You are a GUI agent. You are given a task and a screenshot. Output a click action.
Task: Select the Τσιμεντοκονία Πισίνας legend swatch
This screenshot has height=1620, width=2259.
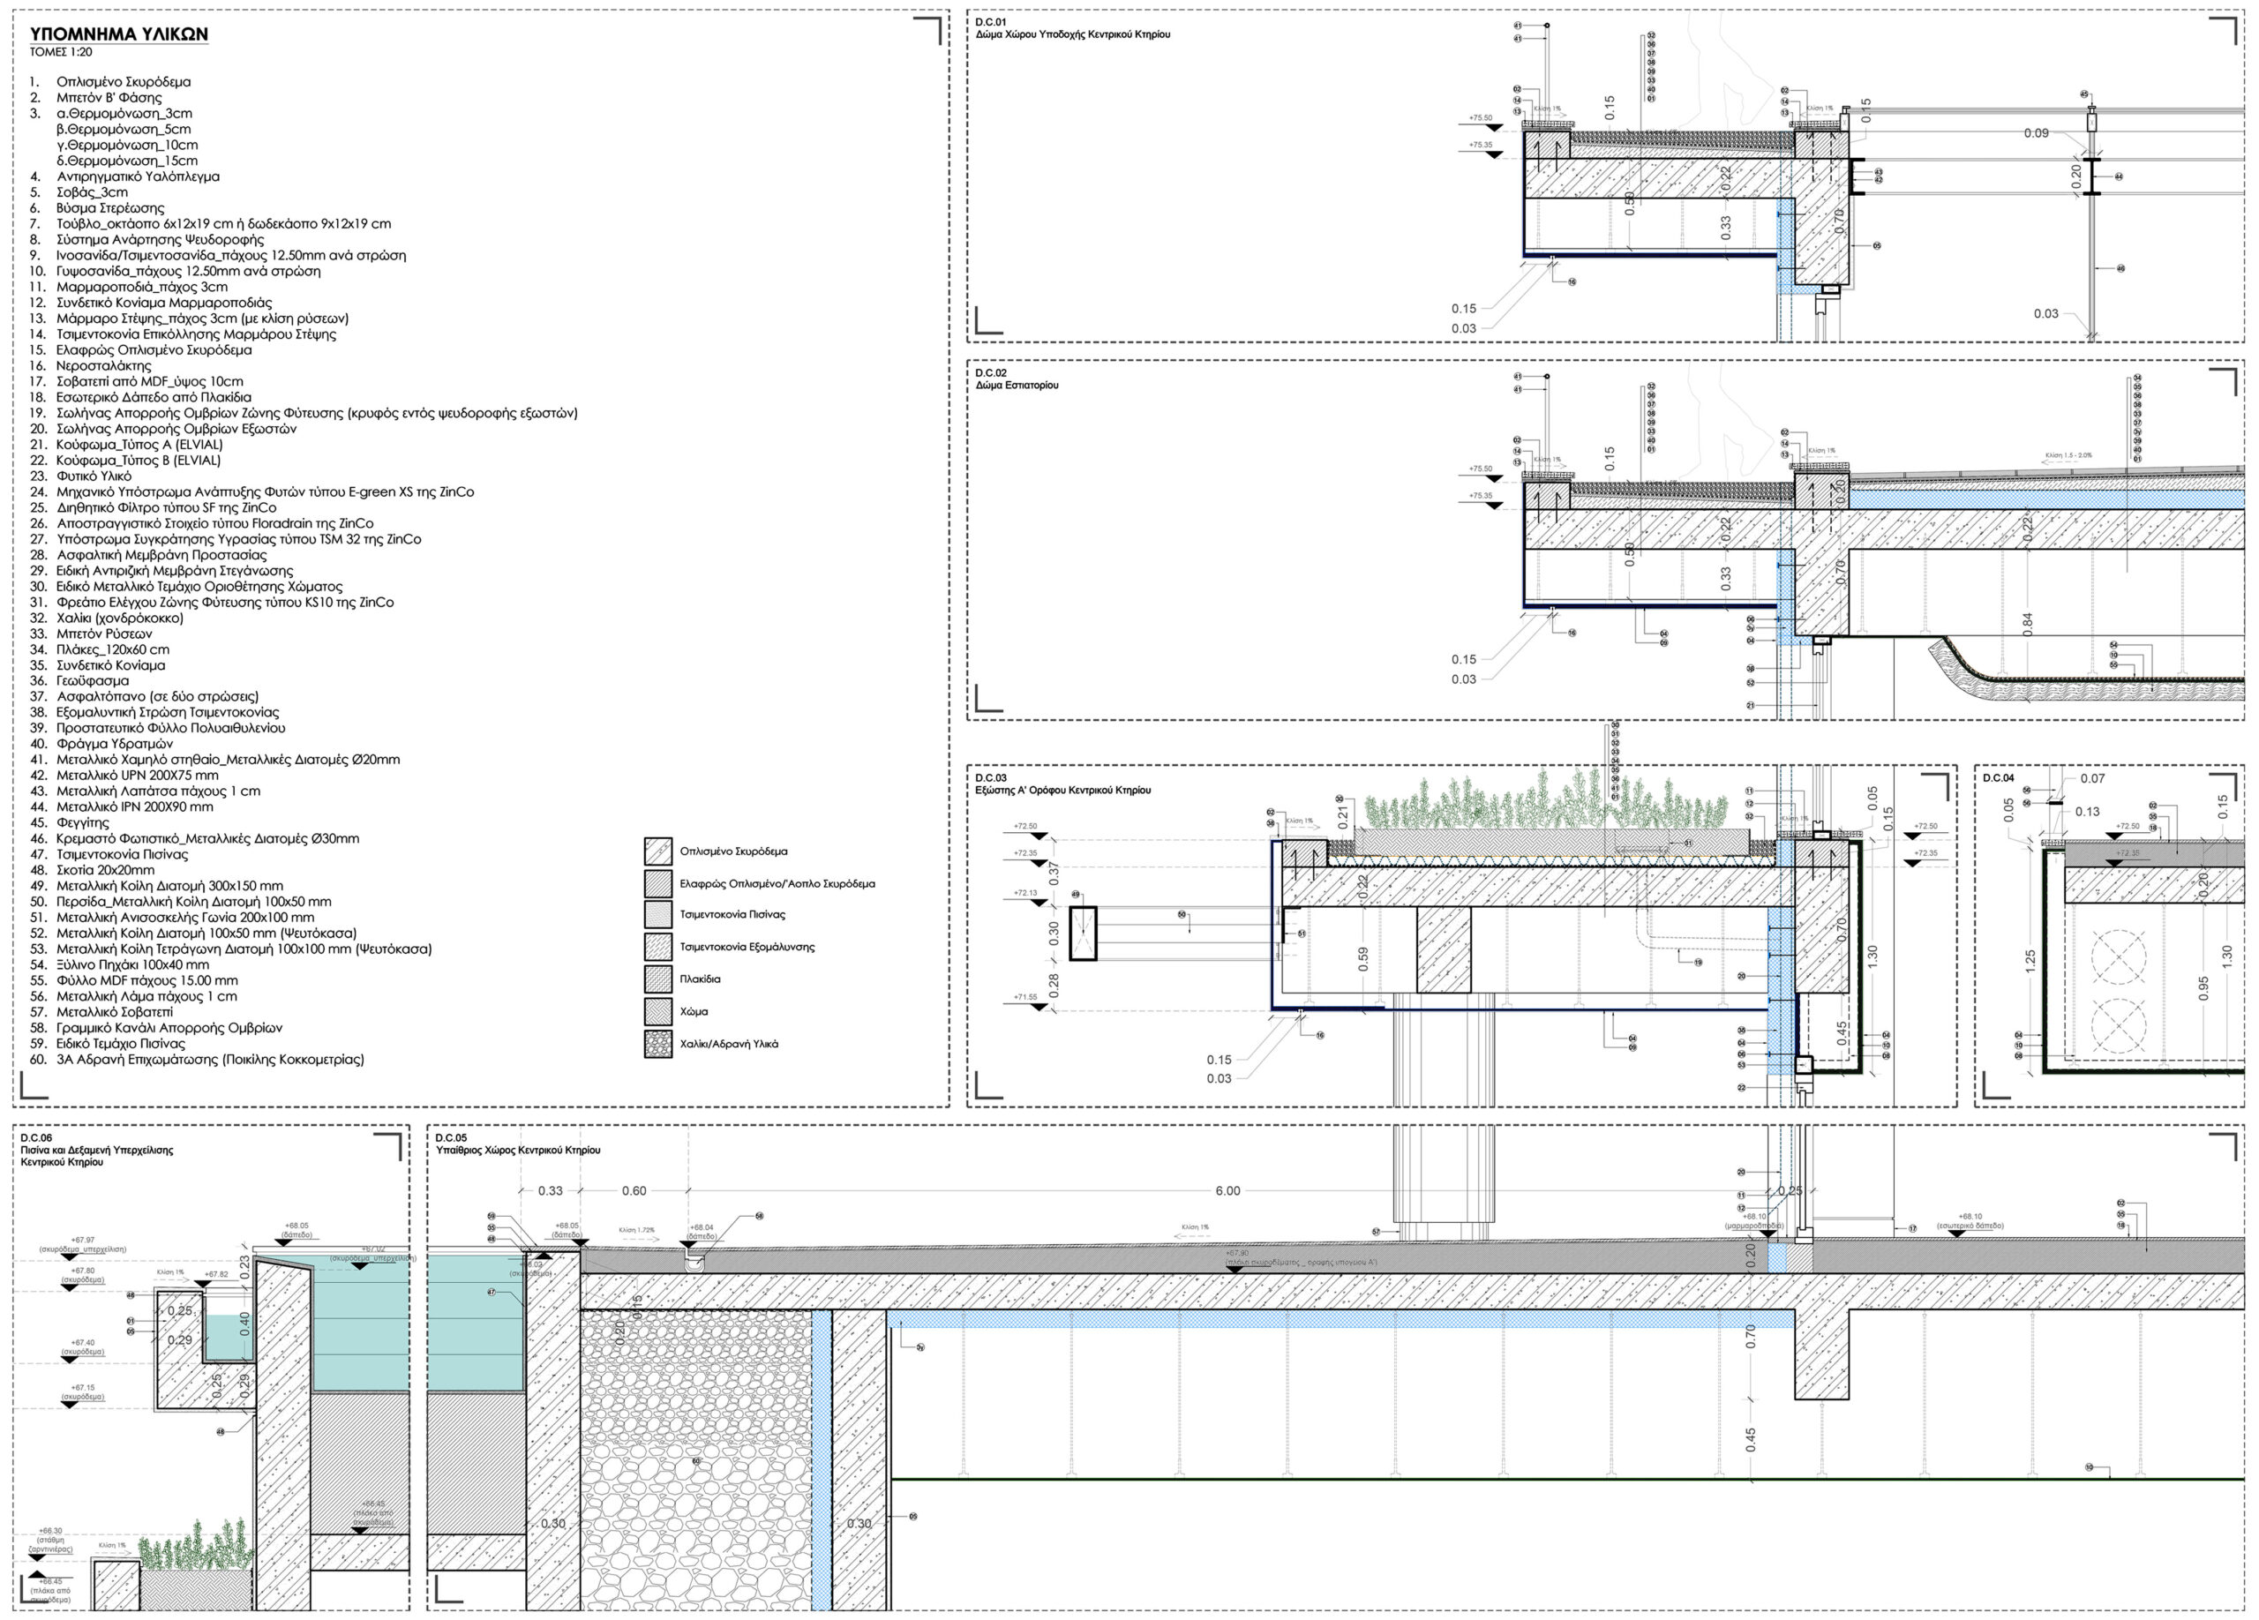(658, 915)
